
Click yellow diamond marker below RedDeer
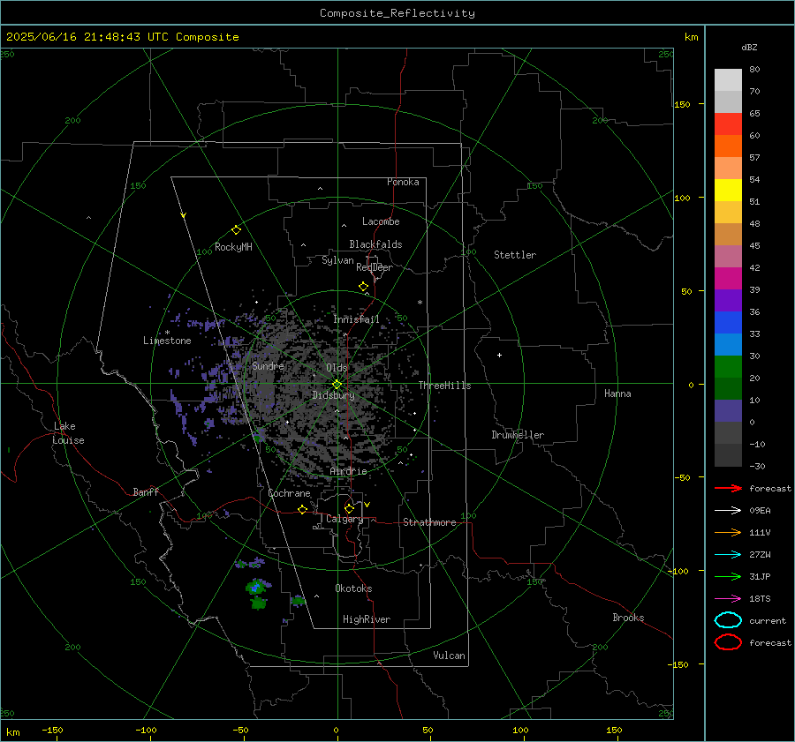tap(363, 287)
